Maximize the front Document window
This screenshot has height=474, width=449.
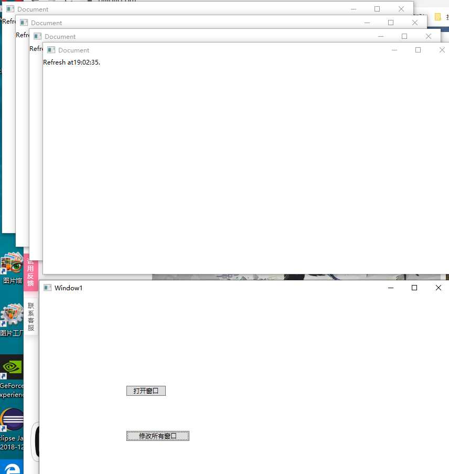(418, 50)
